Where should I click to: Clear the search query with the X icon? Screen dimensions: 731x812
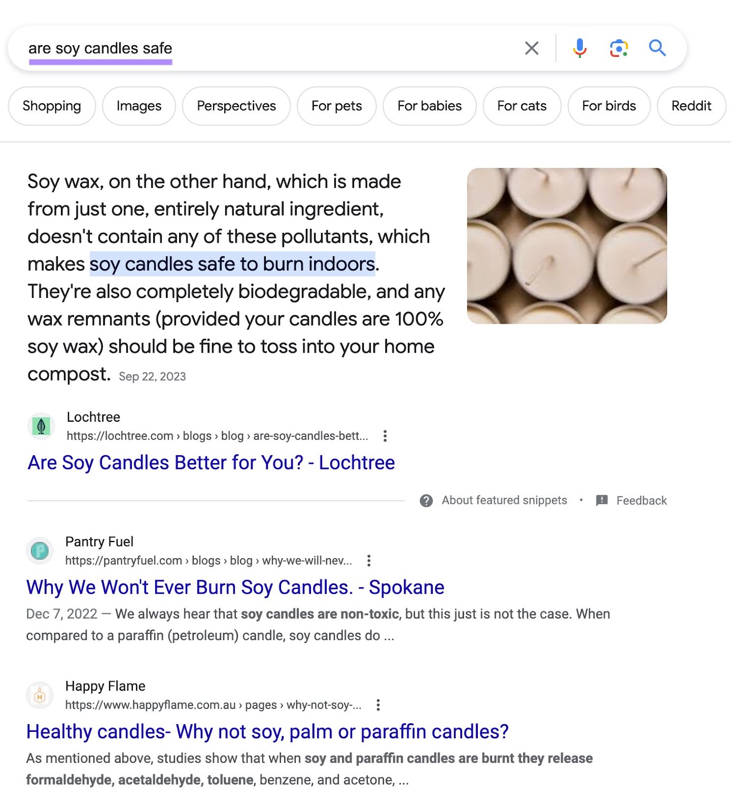click(532, 48)
